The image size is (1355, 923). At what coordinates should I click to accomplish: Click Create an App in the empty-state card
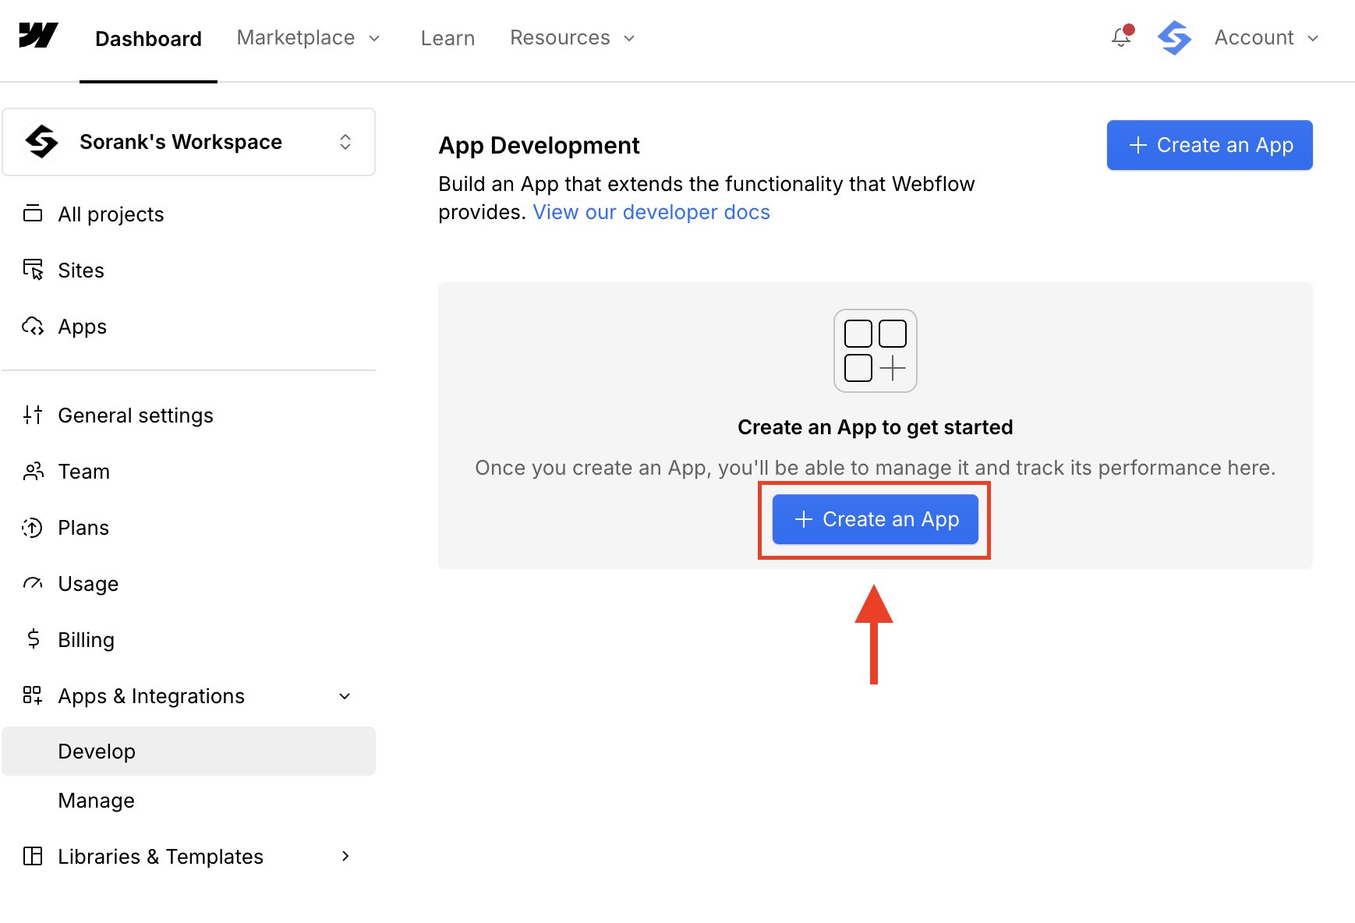[875, 519]
